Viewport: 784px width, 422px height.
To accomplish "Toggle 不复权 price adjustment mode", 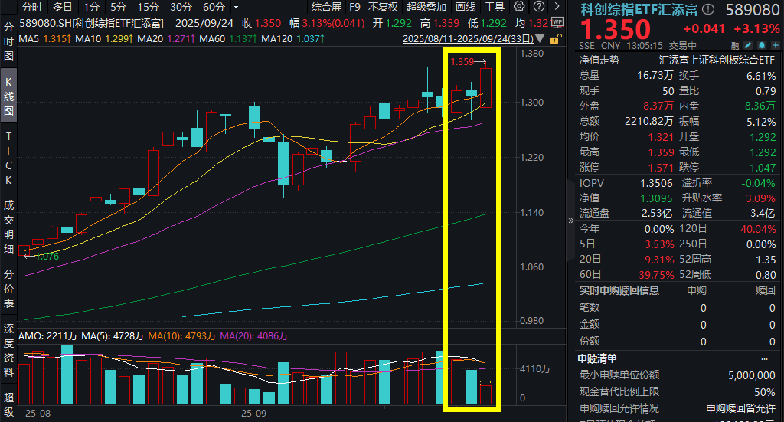I will tap(383, 7).
